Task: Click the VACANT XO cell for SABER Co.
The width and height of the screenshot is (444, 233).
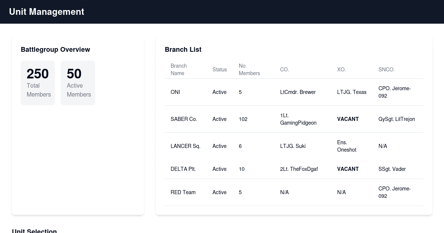Action: tap(348, 119)
